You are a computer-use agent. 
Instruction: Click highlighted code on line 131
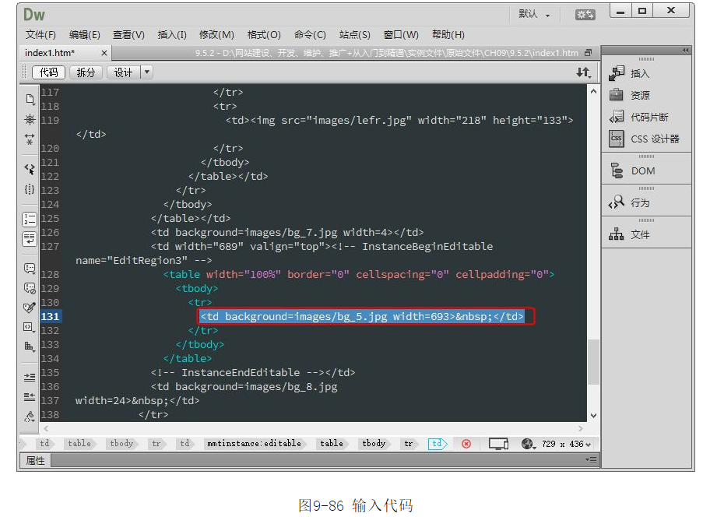coord(366,317)
